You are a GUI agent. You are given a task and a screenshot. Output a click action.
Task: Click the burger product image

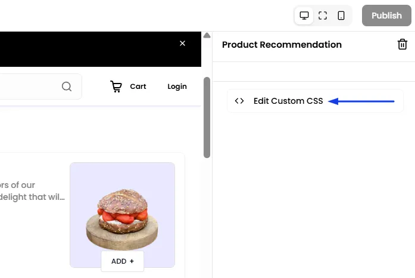[122, 215]
